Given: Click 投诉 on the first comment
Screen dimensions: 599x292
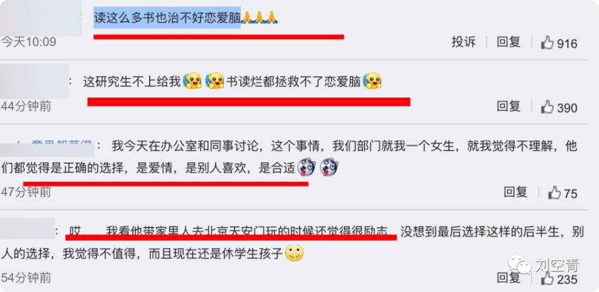Looking at the screenshot, I should coord(463,42).
